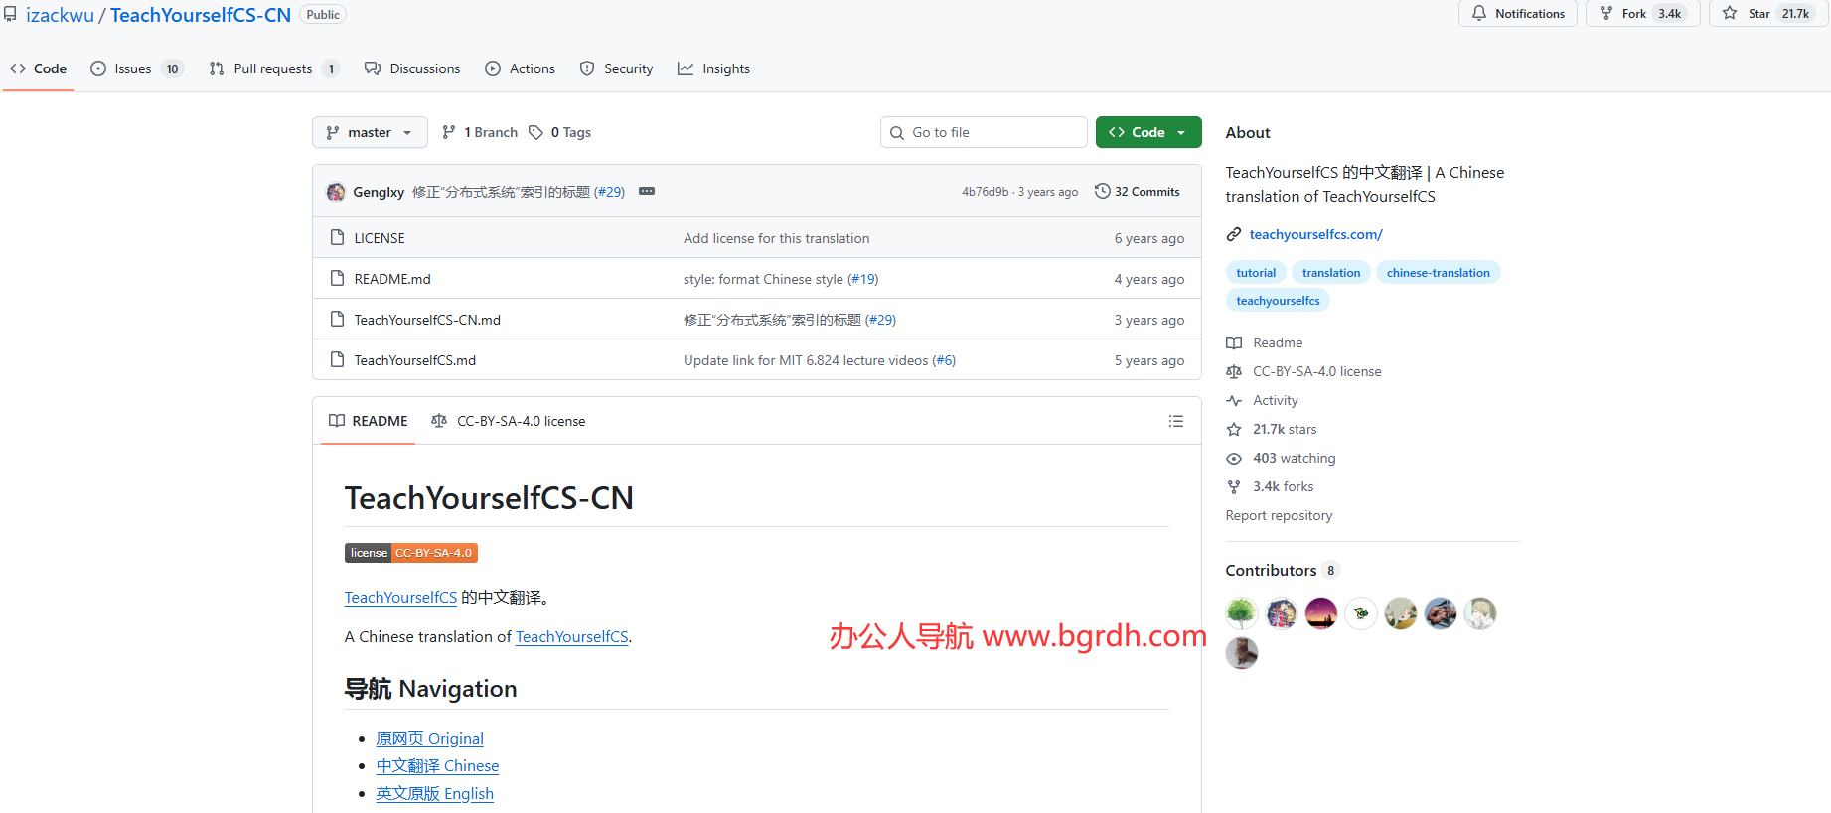Open the teachyourselfcs.com website link
The width and height of the screenshot is (1831, 813).
click(x=1315, y=234)
